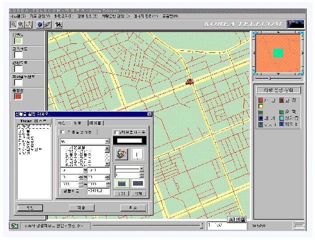315x240 pixels.
Task: Click the zoom in magnifier tool
Action: coord(13,24)
